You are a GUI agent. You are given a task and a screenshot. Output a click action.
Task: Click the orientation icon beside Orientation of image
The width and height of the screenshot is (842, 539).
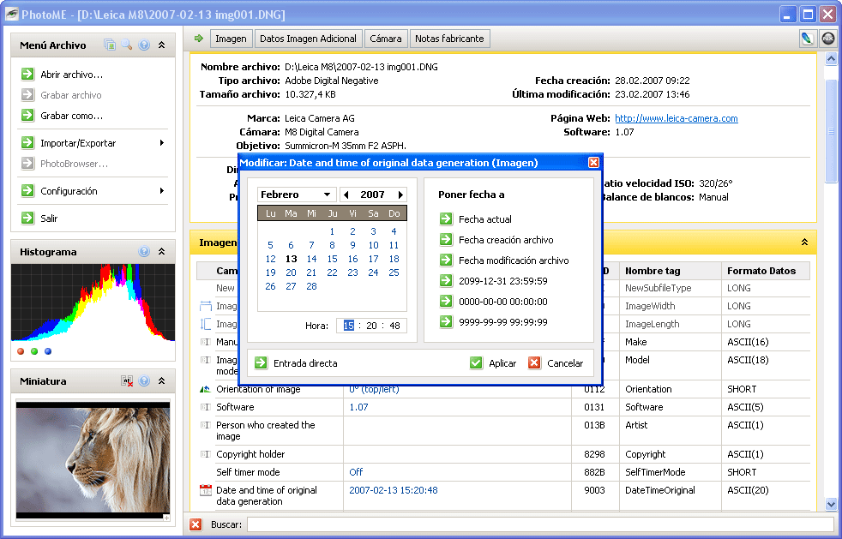click(205, 389)
